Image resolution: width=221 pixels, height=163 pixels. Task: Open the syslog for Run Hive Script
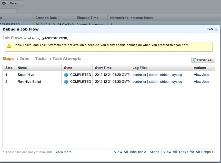coord(177,82)
